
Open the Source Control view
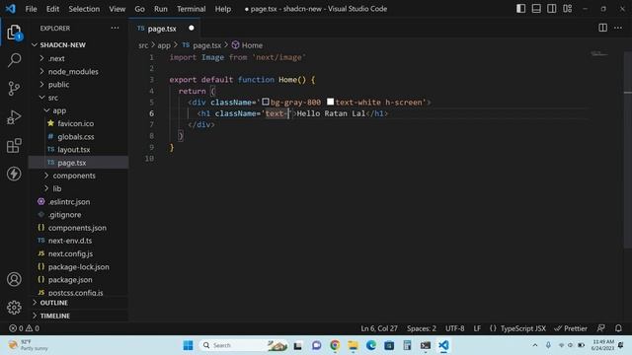click(x=14, y=88)
